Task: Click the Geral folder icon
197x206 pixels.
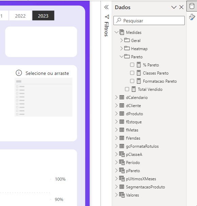Action: pos(127,40)
